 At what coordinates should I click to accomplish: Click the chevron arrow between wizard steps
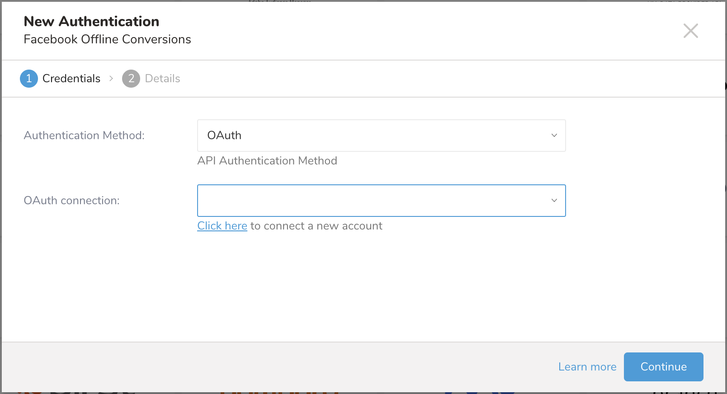111,79
